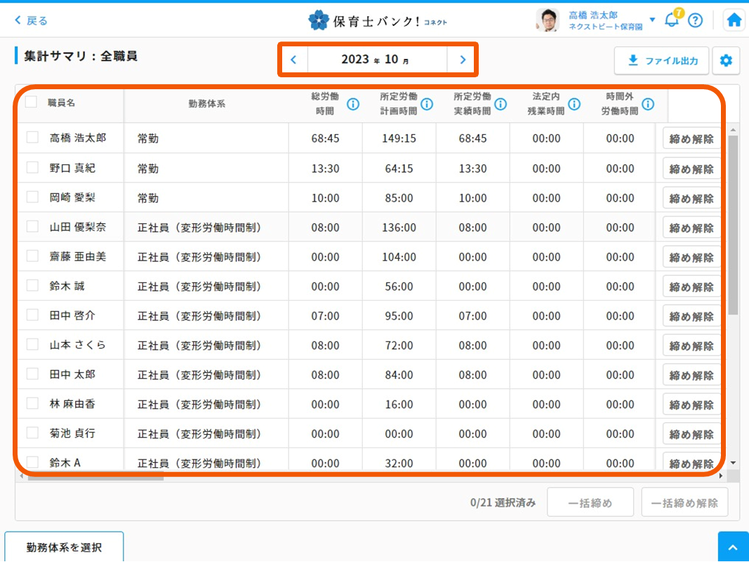Image resolution: width=749 pixels, height=562 pixels.
Task: Open the notification bell
Action: [x=672, y=20]
